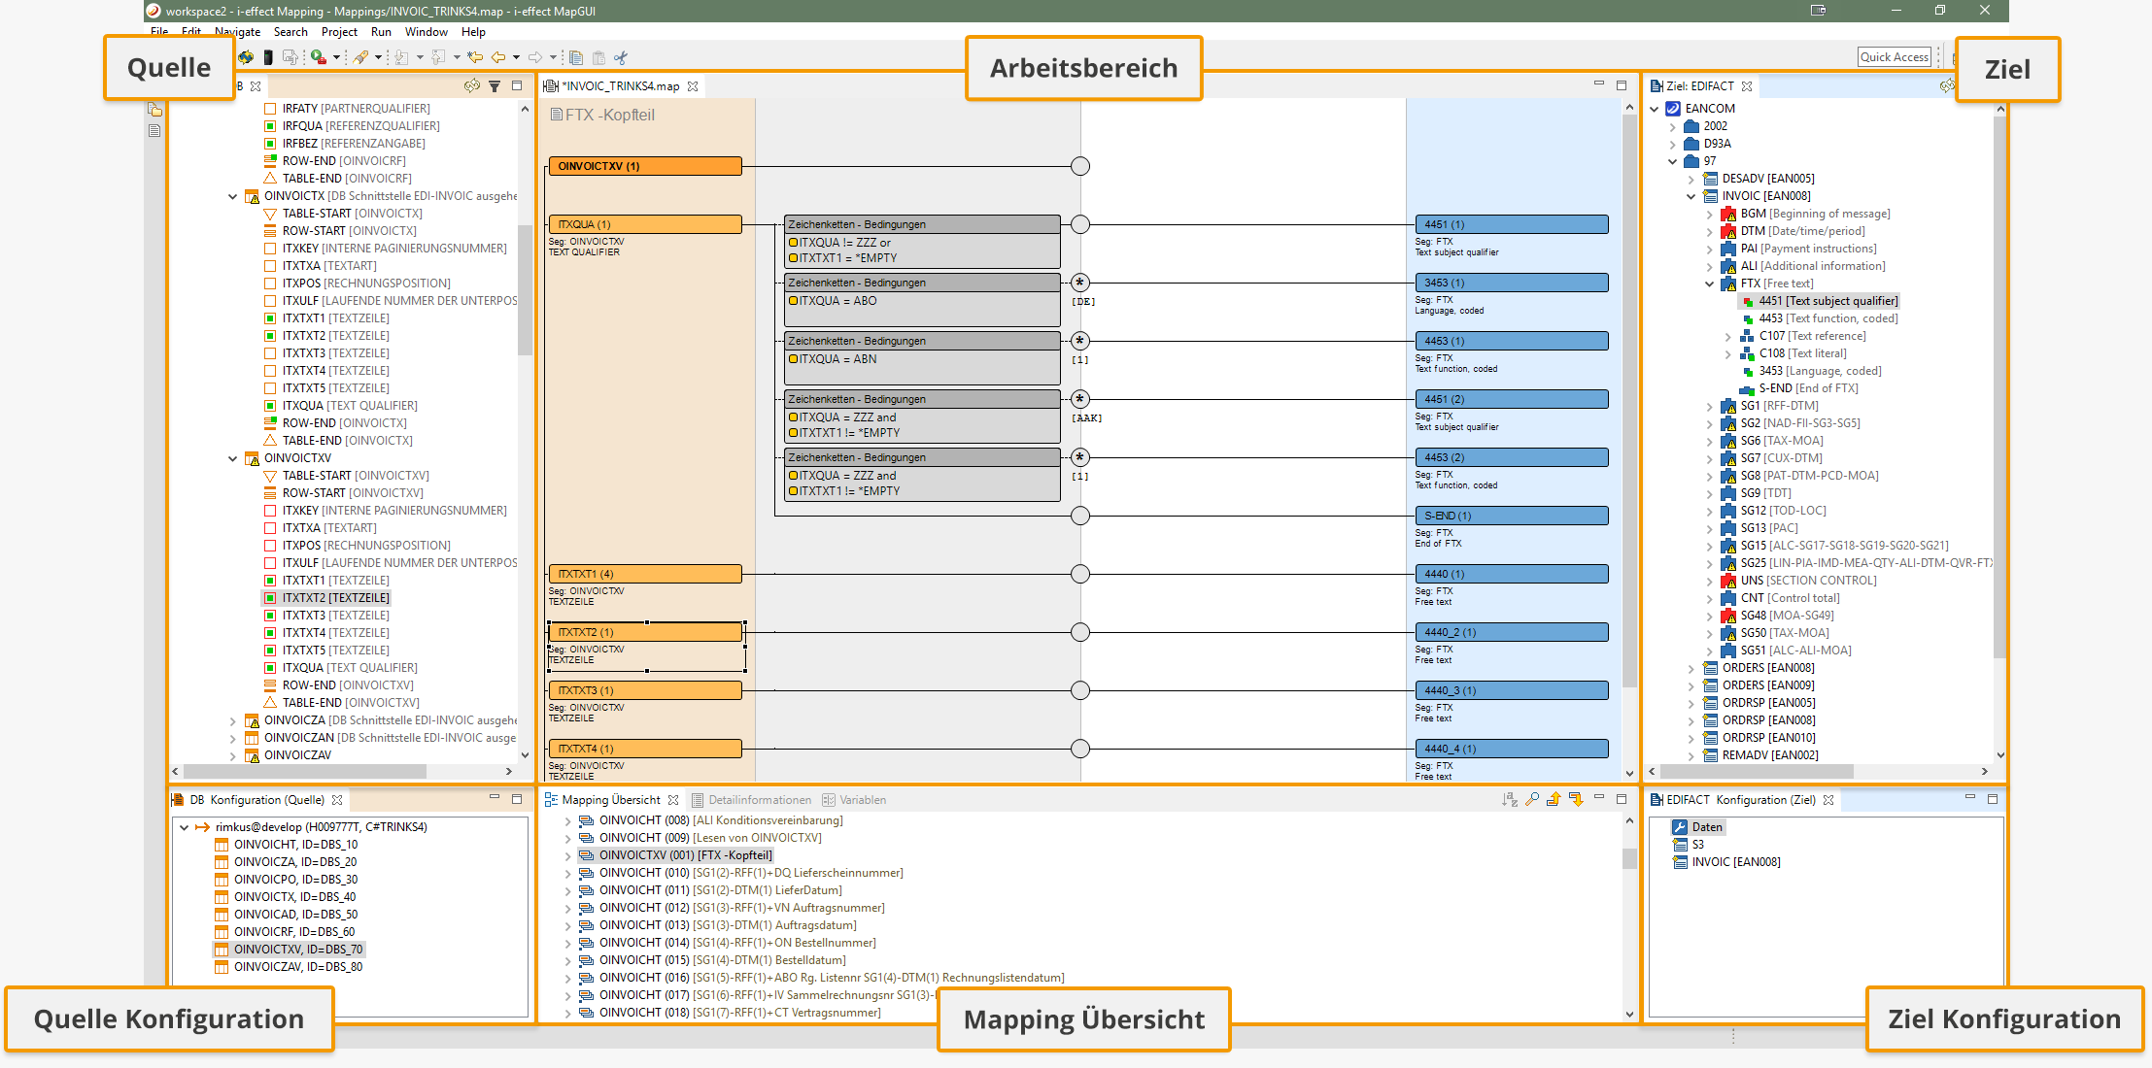
Task: Click the orange OINVOICTXV (1) source node
Action: [x=645, y=166]
